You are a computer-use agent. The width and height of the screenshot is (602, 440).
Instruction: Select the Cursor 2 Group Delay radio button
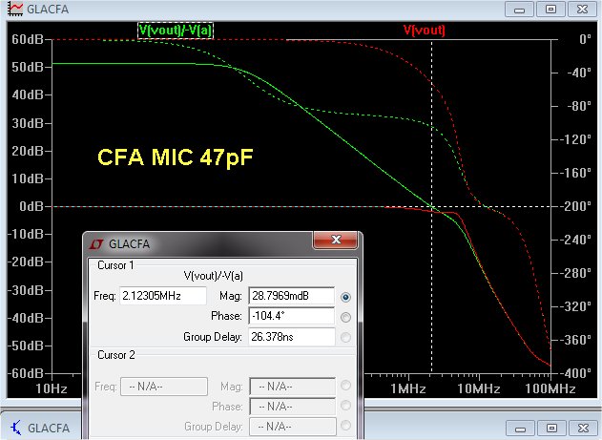[x=345, y=426]
